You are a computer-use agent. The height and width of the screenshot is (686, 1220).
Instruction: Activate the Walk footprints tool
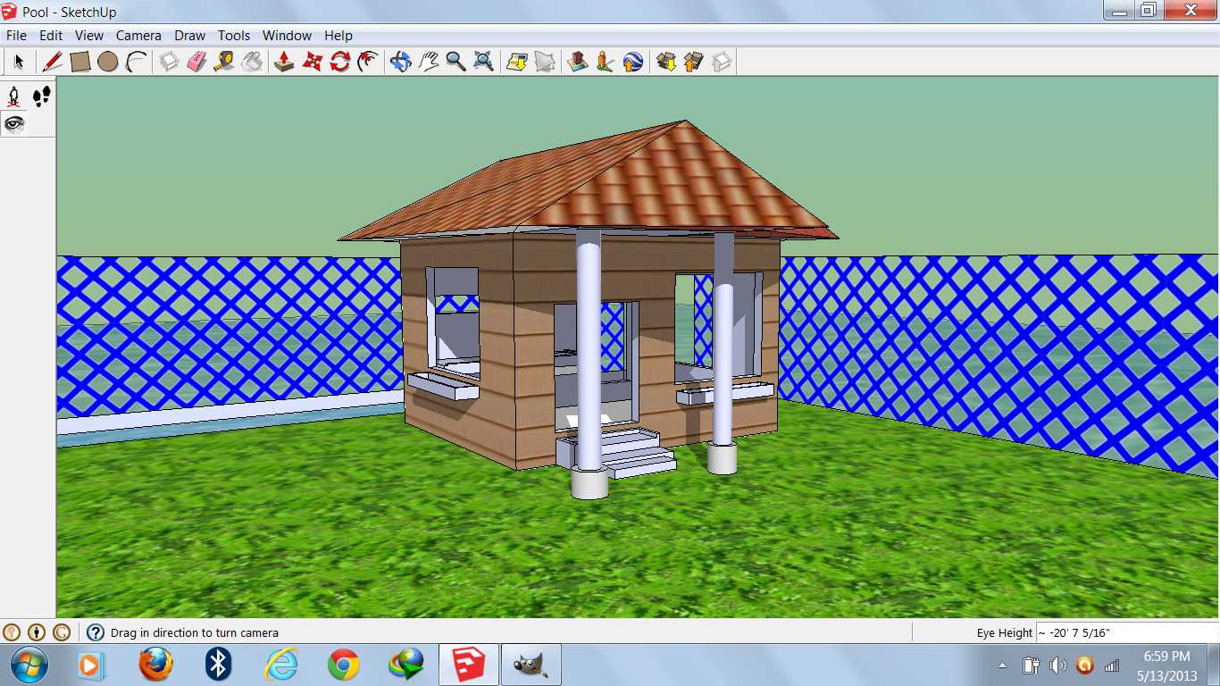[x=42, y=96]
